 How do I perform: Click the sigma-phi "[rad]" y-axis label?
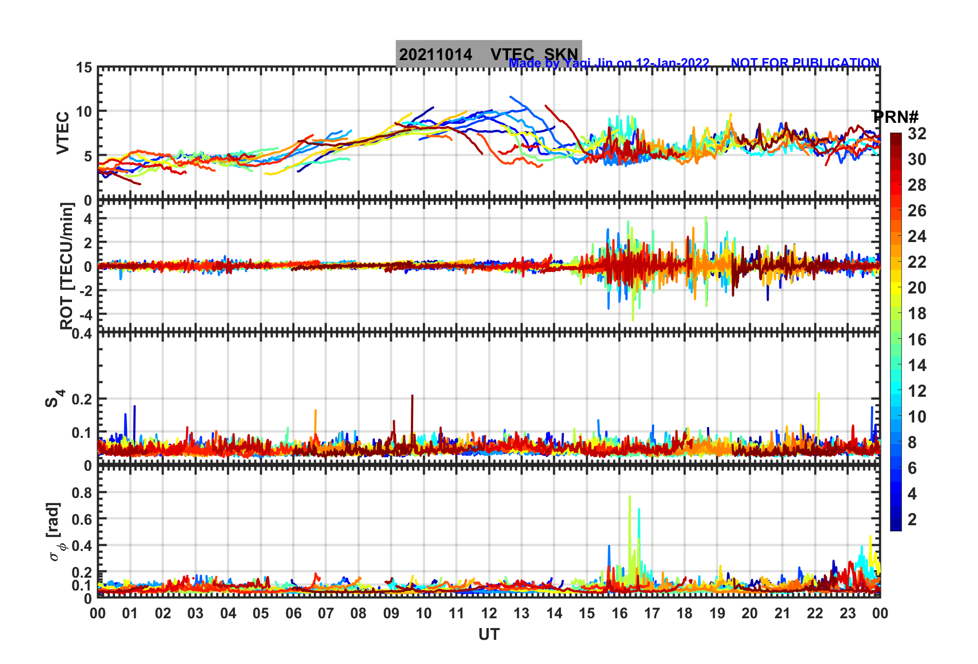click(54, 531)
